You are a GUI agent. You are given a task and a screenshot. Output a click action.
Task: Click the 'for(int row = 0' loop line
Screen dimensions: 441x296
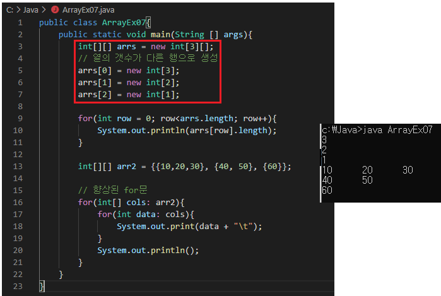click(177, 119)
